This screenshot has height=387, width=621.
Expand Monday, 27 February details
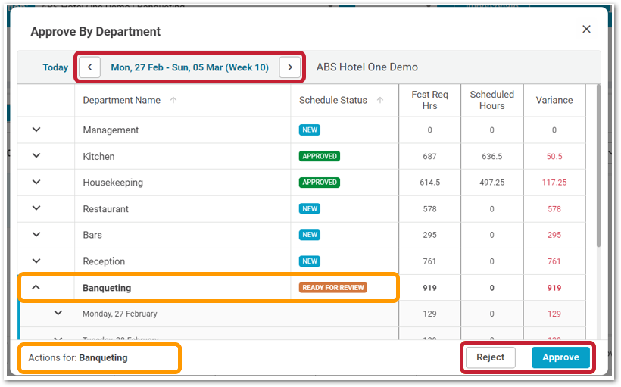(x=58, y=314)
